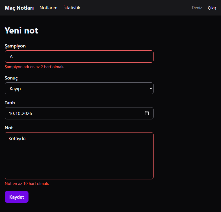Click the Tarih field label
Viewport: 221px width, 212px height.
click(10, 103)
